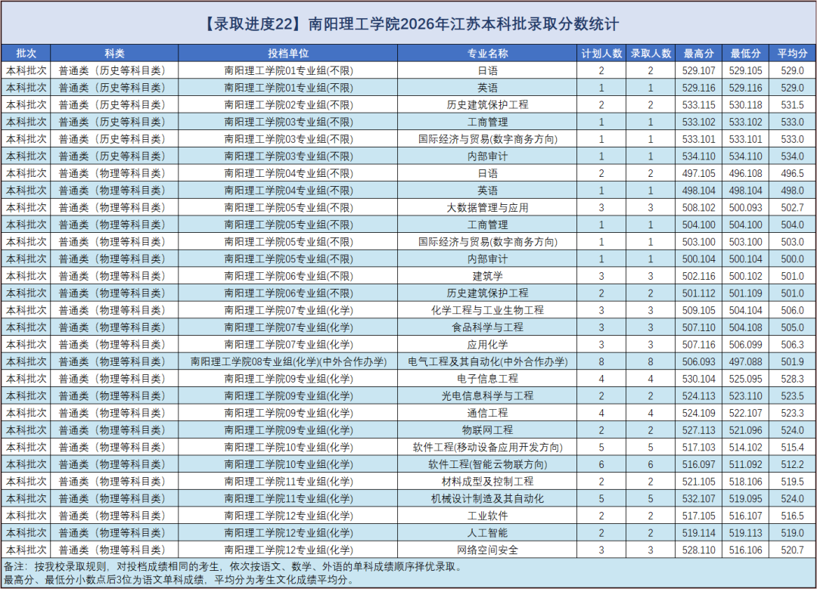The height and width of the screenshot is (589, 817).
Task: Click the average score 501.9
Action: pos(793,361)
